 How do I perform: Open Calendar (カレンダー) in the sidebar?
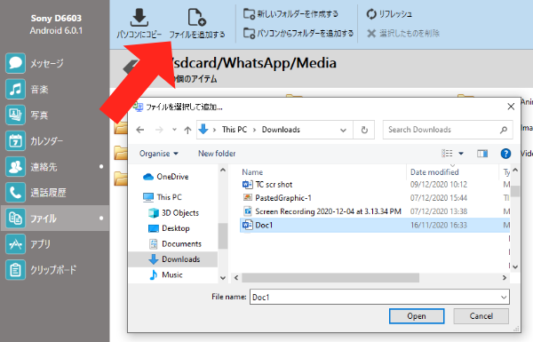pyautogui.click(x=54, y=140)
